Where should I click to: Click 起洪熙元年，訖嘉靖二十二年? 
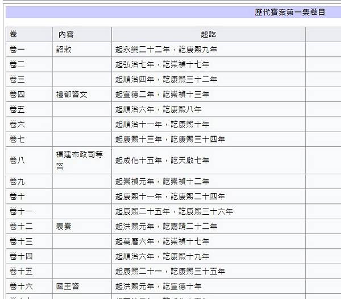coord(166,227)
